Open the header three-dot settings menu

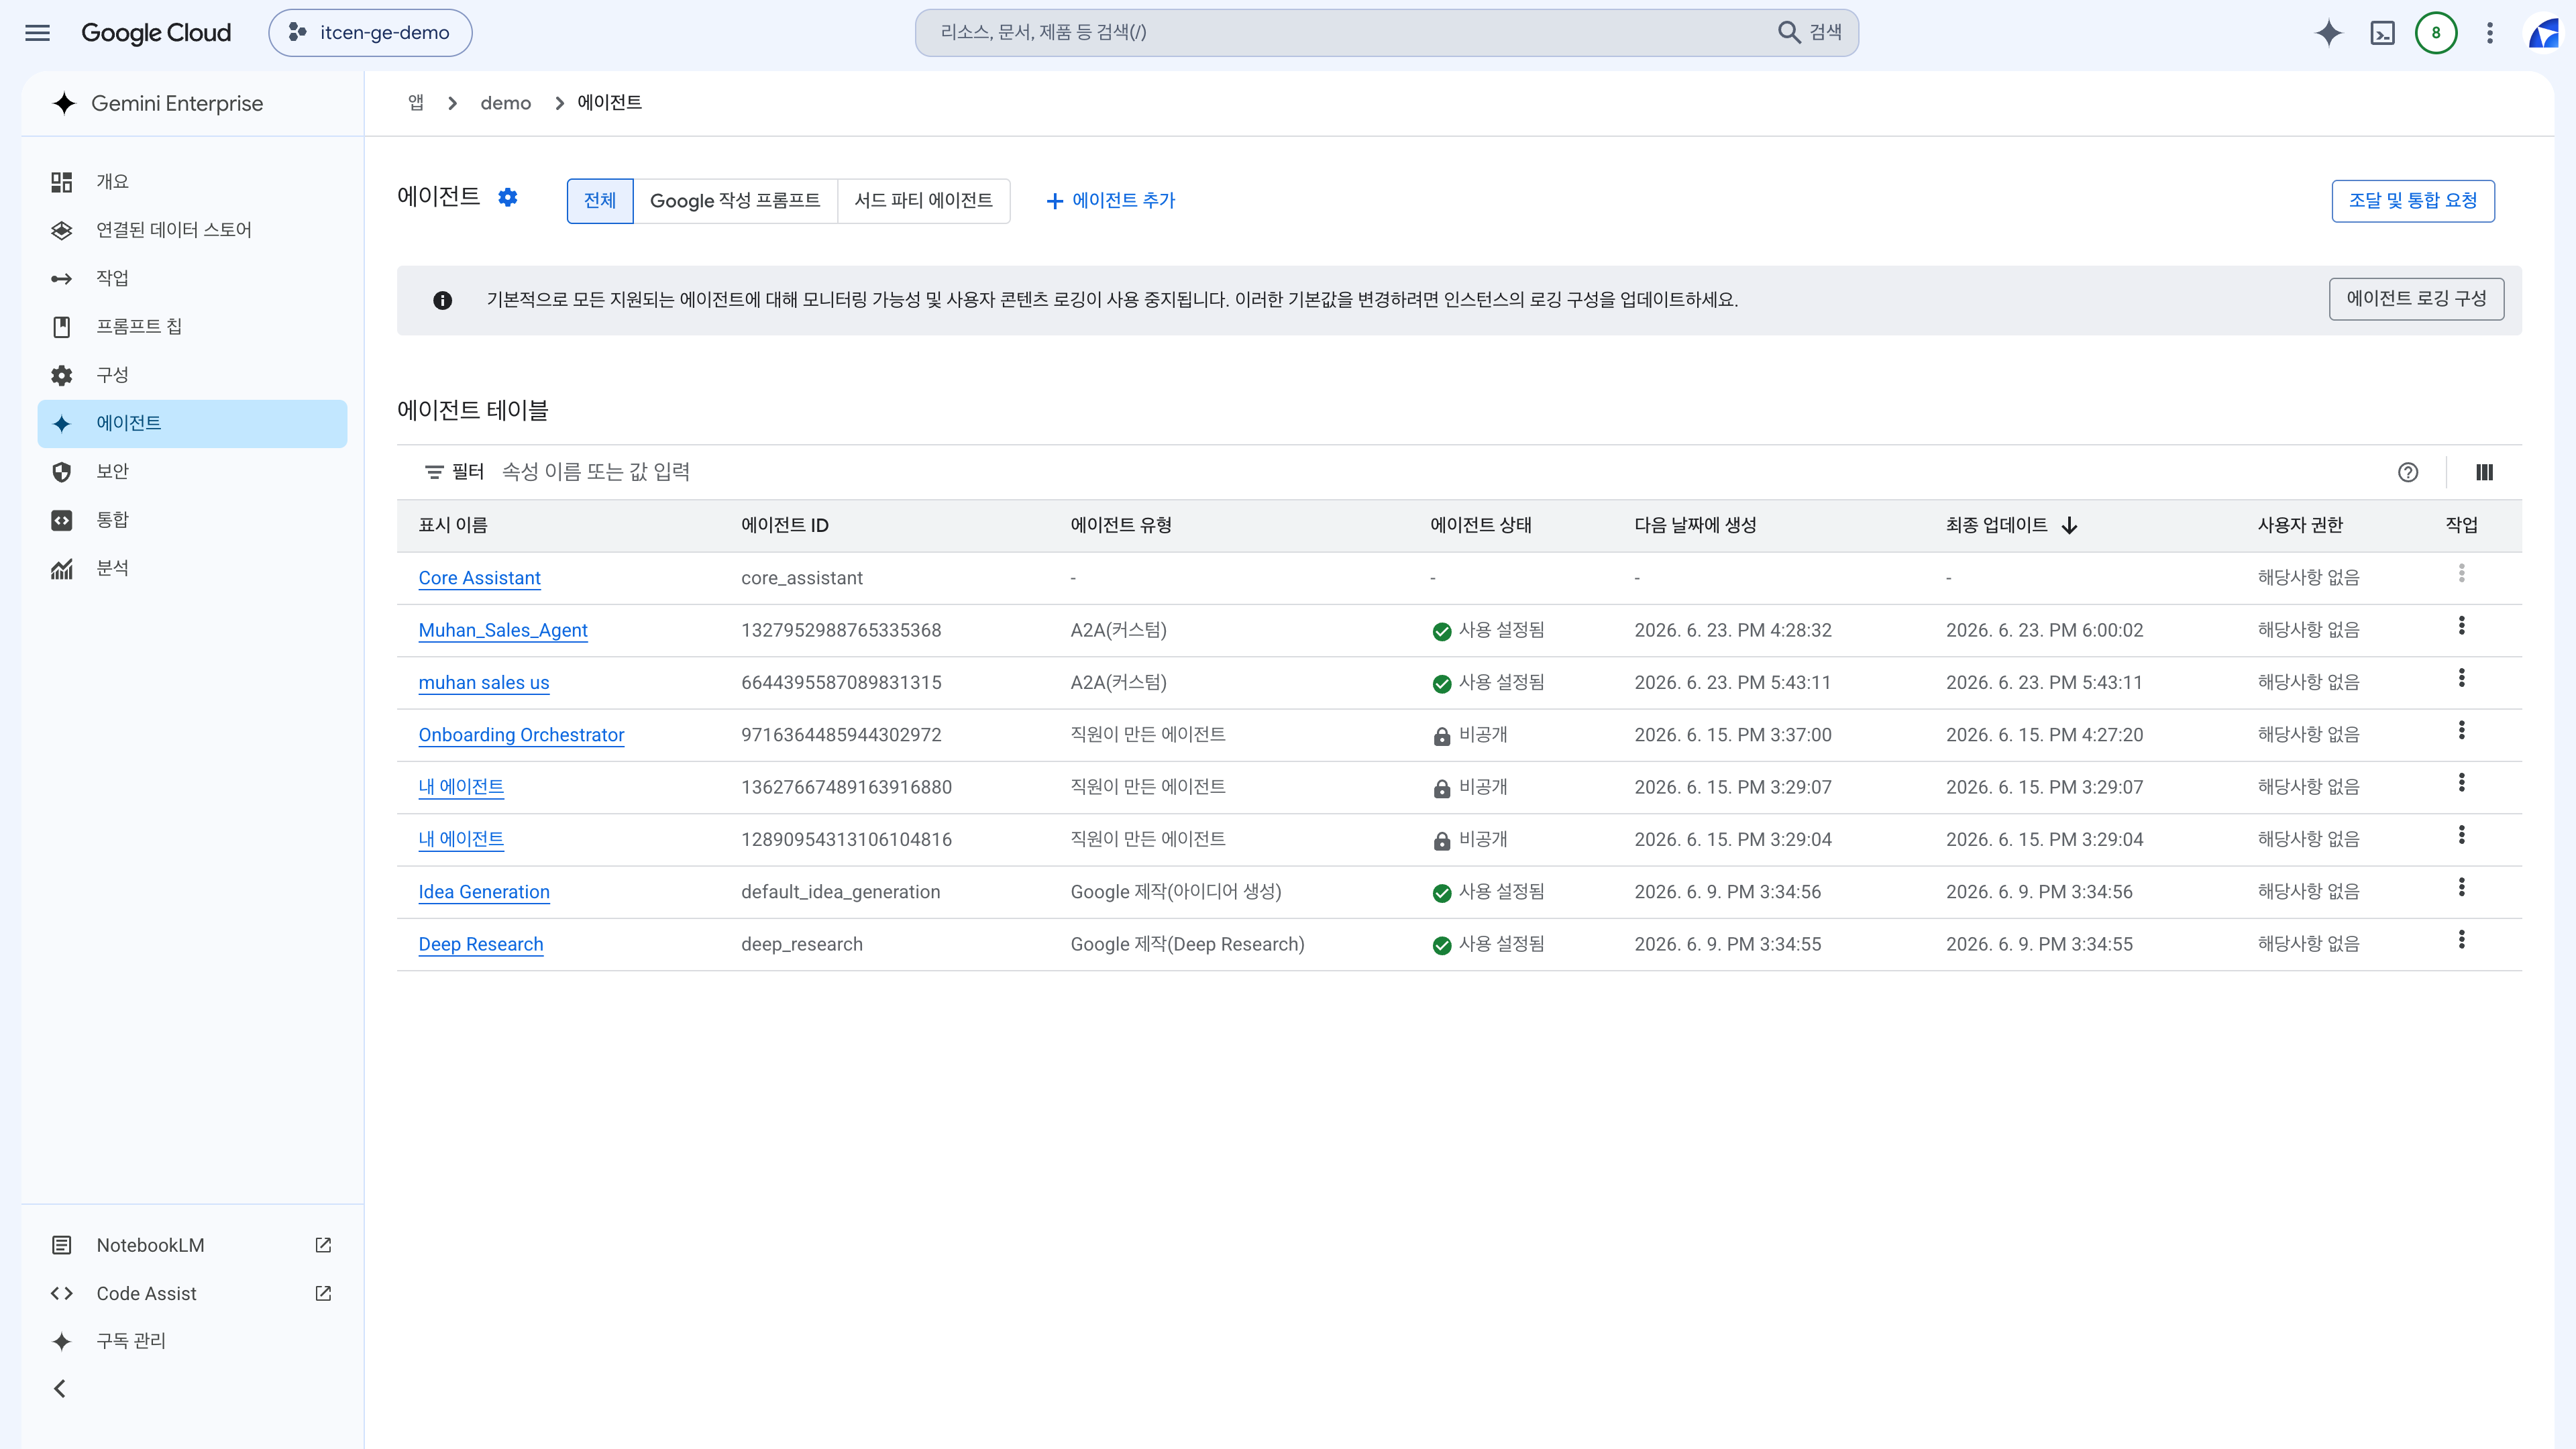tap(2490, 33)
